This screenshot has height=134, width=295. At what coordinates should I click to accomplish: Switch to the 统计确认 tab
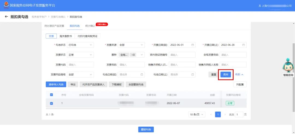[90, 26]
